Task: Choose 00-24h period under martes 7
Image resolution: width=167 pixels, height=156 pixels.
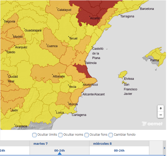Action: [x=59, y=150]
